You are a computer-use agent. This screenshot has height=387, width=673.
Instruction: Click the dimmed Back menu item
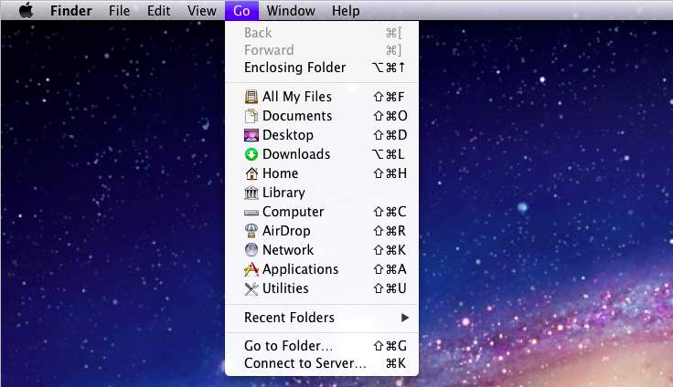[x=322, y=33]
